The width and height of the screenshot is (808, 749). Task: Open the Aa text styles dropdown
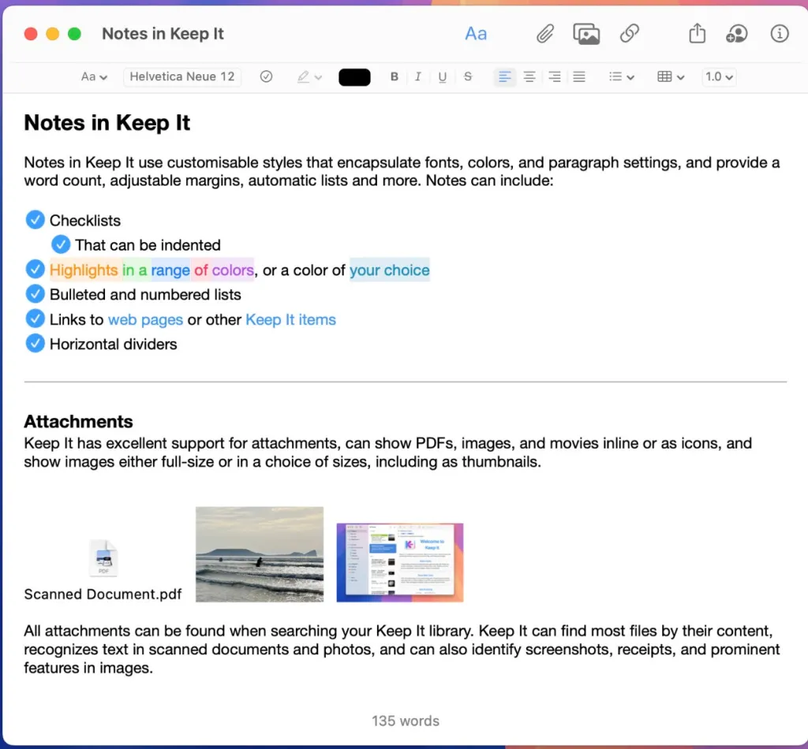point(94,76)
